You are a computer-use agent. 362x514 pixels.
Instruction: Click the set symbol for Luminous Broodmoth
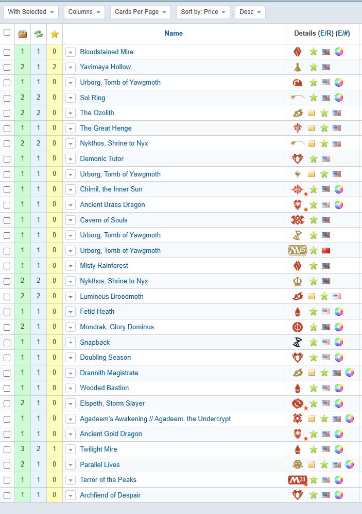click(x=297, y=296)
